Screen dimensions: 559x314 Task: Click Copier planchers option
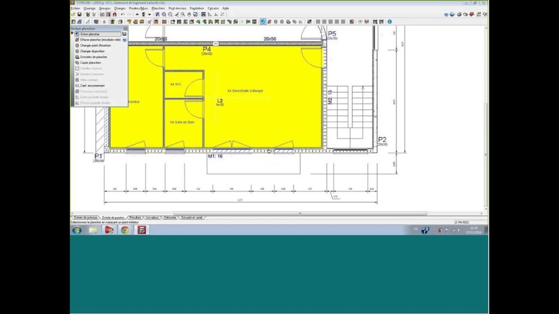(91, 63)
